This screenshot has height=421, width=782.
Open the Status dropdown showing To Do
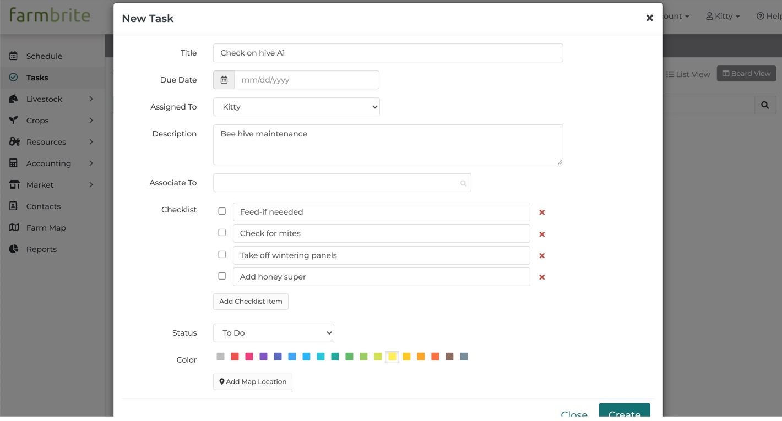coord(273,333)
